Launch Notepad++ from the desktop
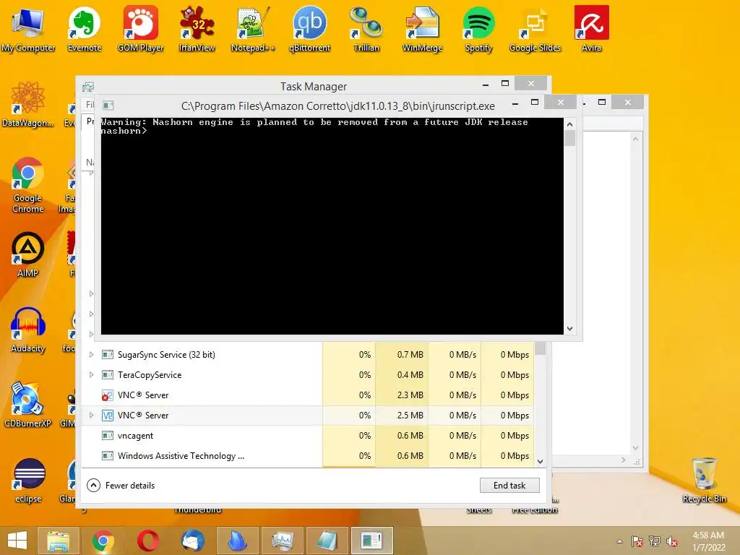Viewport: 740px width, 555px height. (x=252, y=29)
